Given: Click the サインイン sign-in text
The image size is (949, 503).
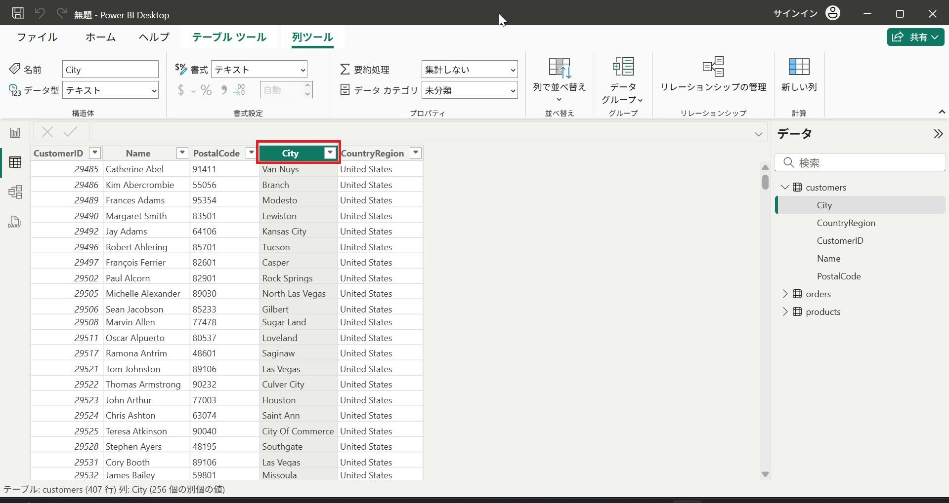Looking at the screenshot, I should [x=795, y=13].
